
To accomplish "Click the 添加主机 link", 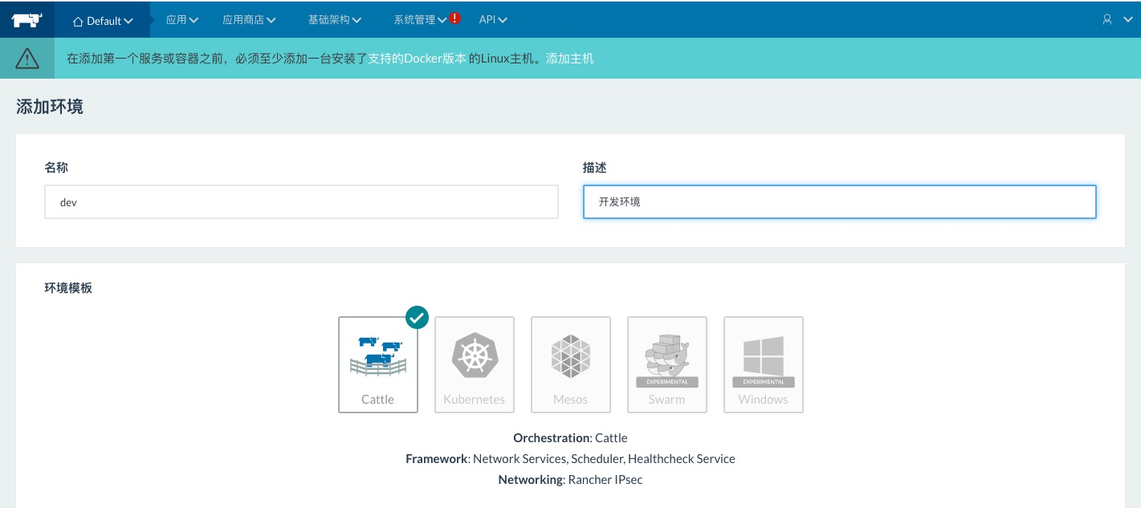I will (x=570, y=58).
